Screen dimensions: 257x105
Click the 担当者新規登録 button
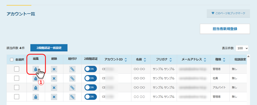pos(225,29)
